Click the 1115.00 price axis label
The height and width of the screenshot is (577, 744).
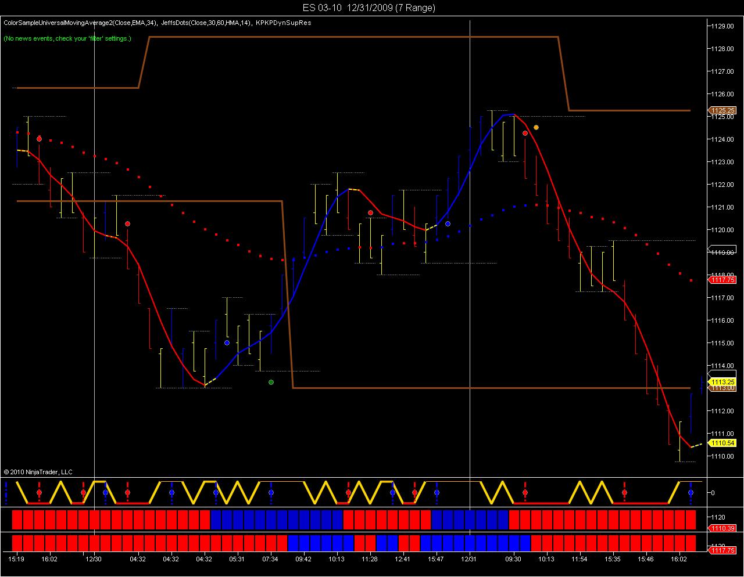point(723,343)
